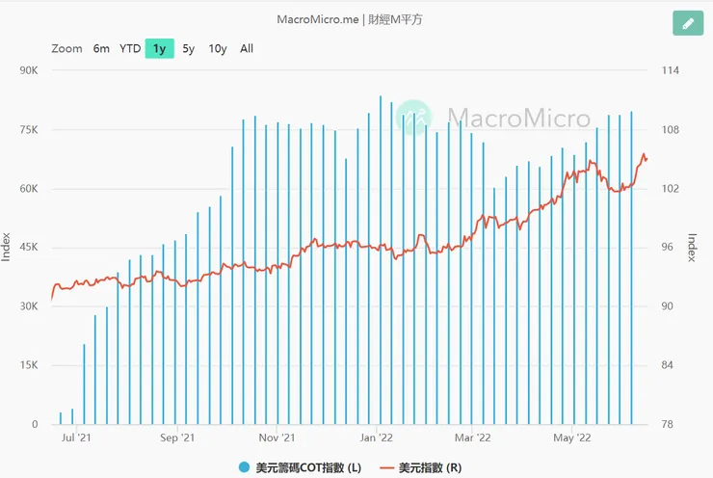Click the green pencil edit icon
This screenshot has width=713, height=478.
[x=688, y=23]
